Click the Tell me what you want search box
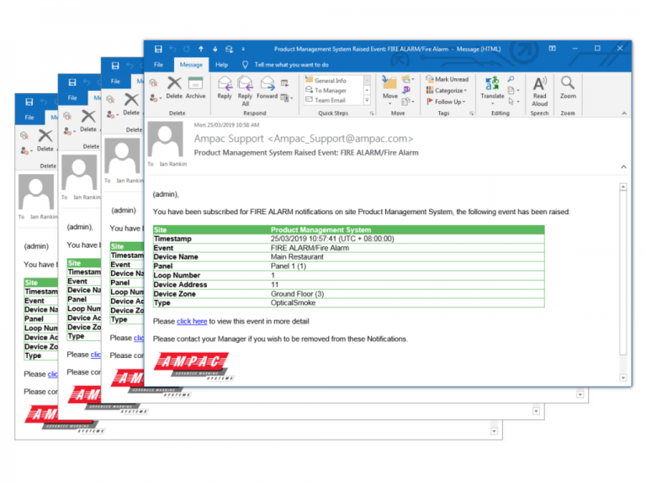 (291, 65)
